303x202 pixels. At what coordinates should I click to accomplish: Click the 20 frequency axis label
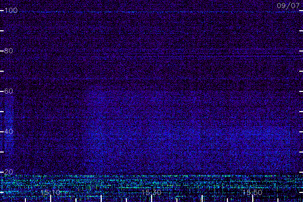(x=8, y=172)
